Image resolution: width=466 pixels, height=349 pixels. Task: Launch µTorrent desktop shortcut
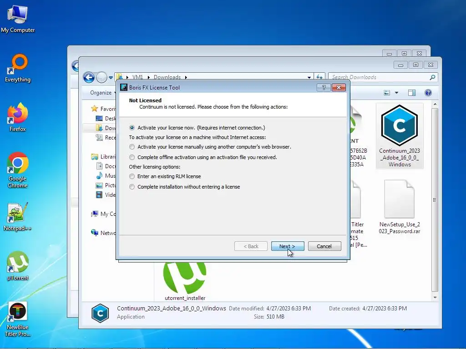point(18,266)
